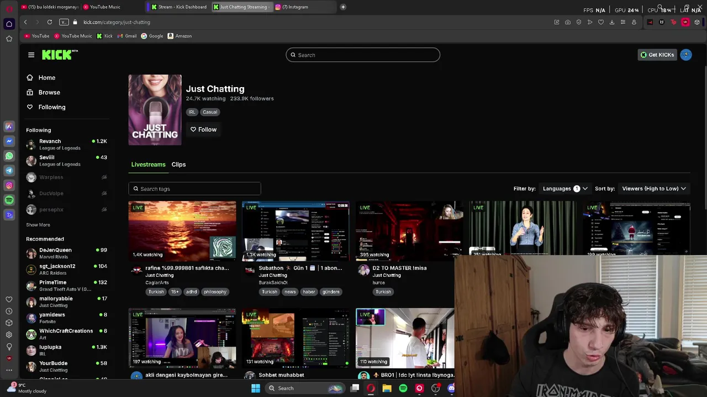Open Spotify from the Windows taskbar

(403, 388)
